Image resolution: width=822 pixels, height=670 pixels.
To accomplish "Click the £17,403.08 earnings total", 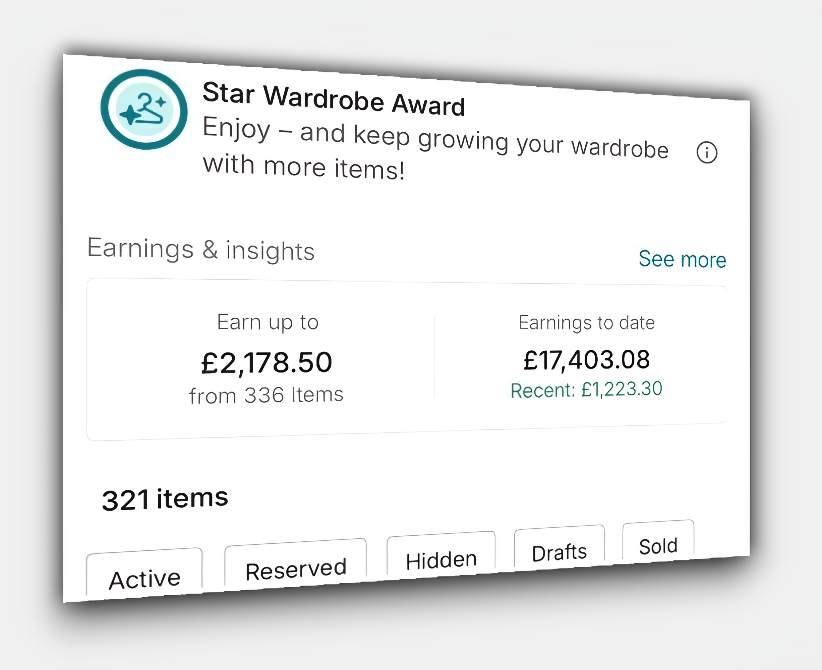I will (586, 360).
